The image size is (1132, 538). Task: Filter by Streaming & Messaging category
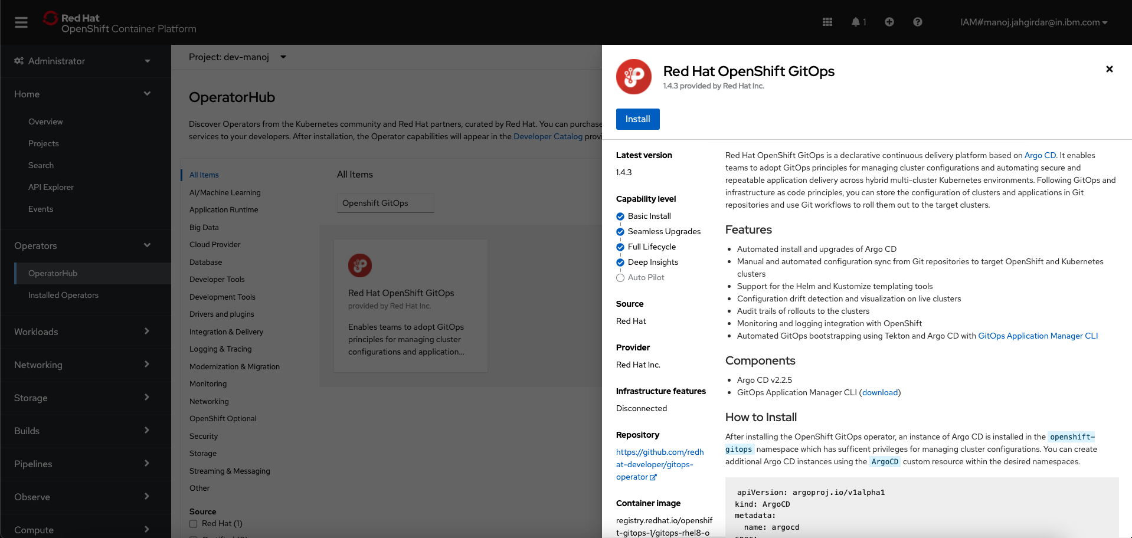coord(230,471)
